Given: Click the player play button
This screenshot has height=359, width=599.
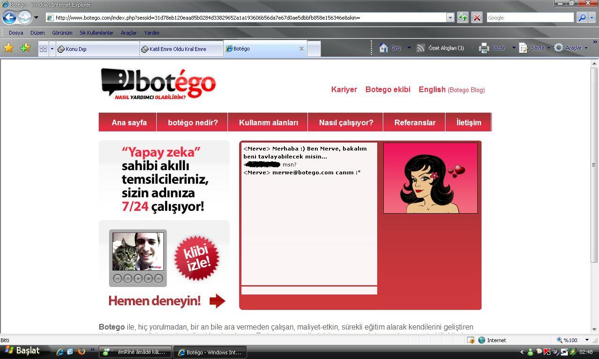Looking at the screenshot, I should coord(138,278).
